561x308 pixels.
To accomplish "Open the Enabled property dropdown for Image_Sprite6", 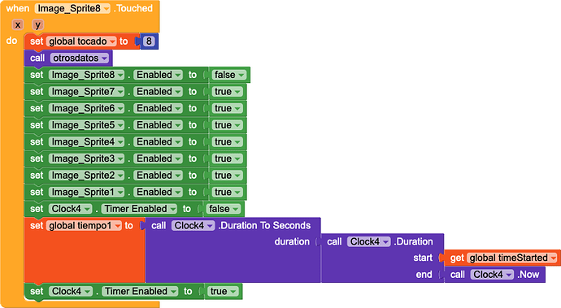I will 159,108.
